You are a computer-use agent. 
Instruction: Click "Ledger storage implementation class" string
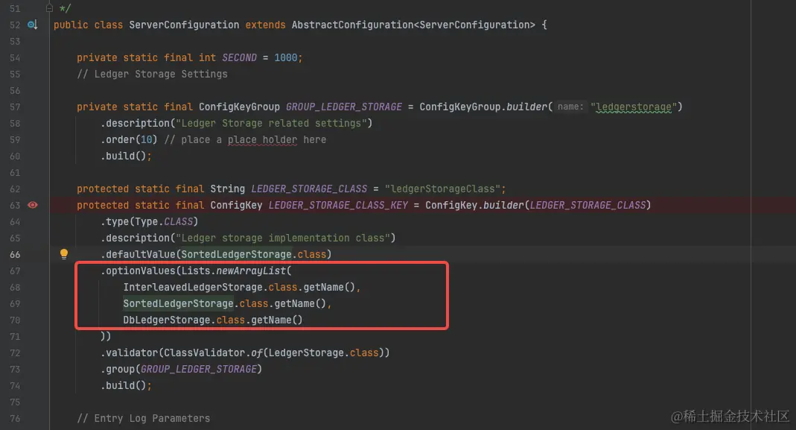click(283, 238)
